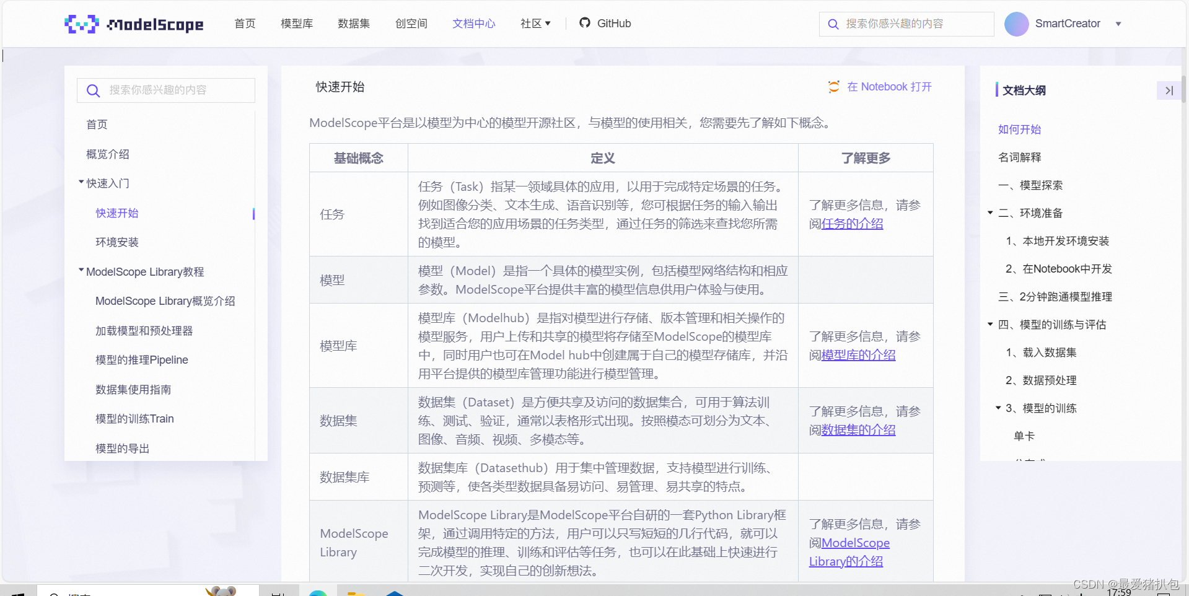Screen dimensions: 1189x596
Task: Jump to 1、载入数据集 in outline
Action: point(1041,353)
